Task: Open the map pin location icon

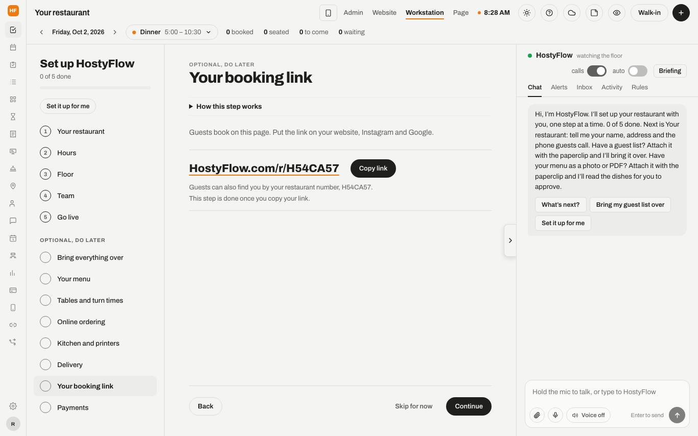Action: (x=13, y=186)
